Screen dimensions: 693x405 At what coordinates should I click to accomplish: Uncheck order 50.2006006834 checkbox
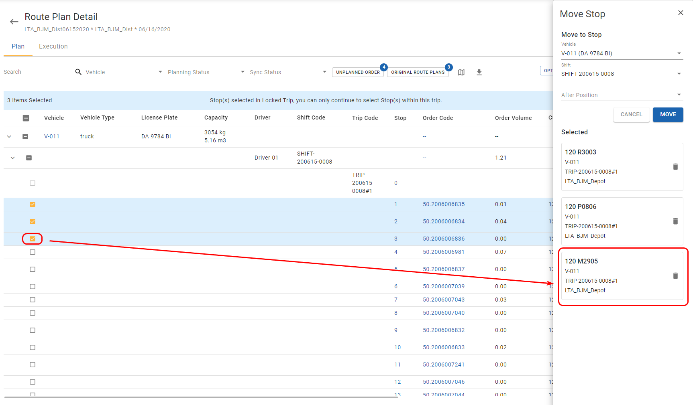point(33,221)
